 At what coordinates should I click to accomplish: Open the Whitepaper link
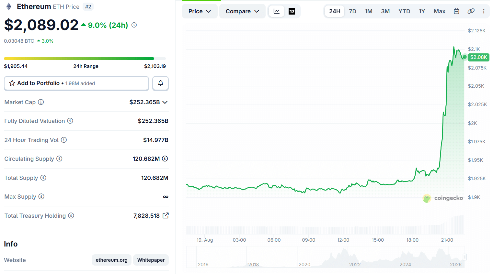[151, 260]
